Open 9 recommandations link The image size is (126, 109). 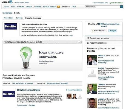coord(74,90)
